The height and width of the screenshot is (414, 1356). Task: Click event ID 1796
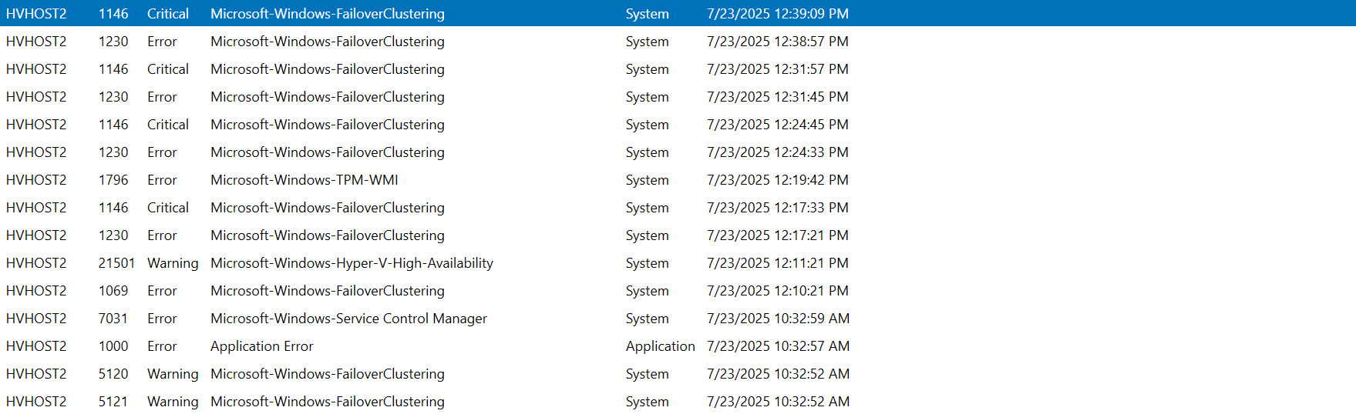pyautogui.click(x=113, y=180)
